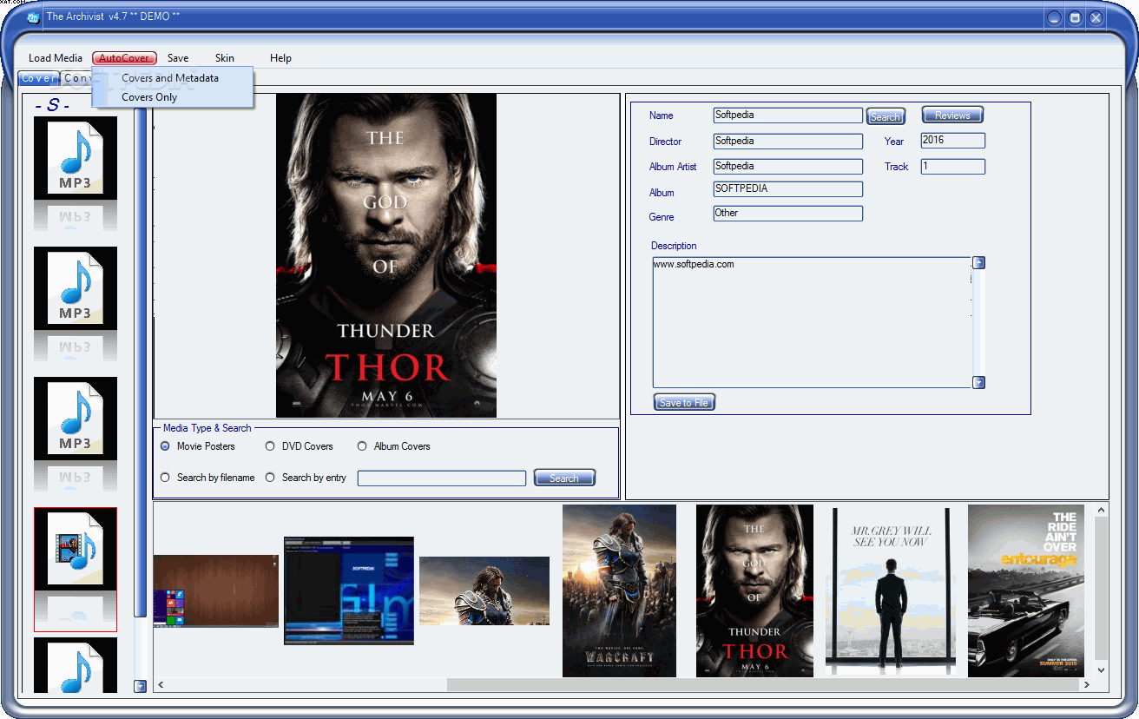This screenshot has width=1139, height=719.
Task: Click into the Director input field
Action: coord(788,141)
